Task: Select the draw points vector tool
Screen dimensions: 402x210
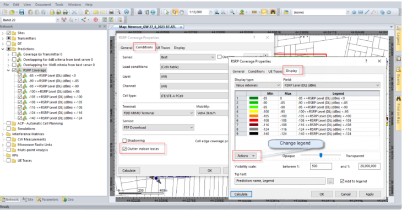Action: point(374,12)
